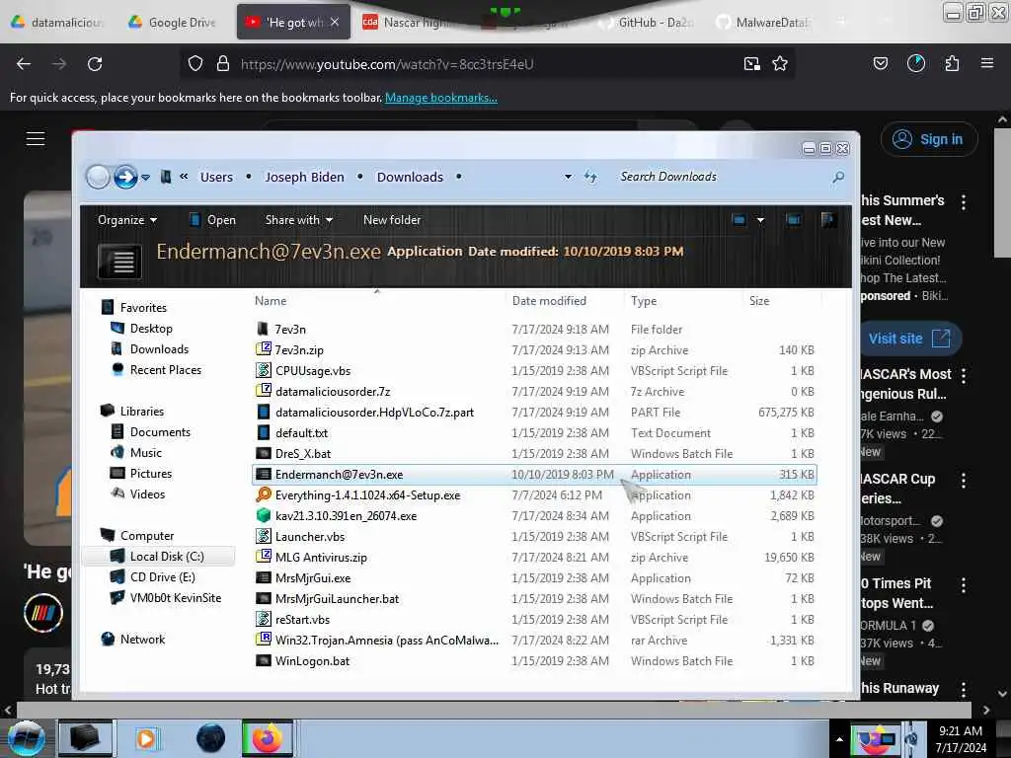
Task: Open Share with dropdown
Action: (x=298, y=220)
